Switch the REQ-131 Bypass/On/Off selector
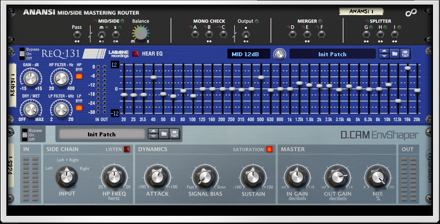 (22, 54)
